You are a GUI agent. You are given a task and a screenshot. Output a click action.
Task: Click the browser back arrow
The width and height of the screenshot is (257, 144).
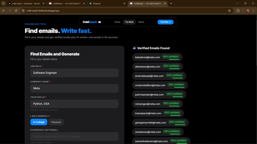tap(4, 10)
